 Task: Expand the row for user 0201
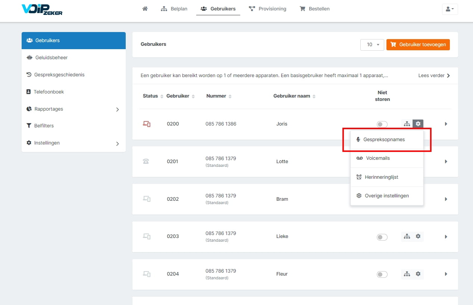coord(446,162)
